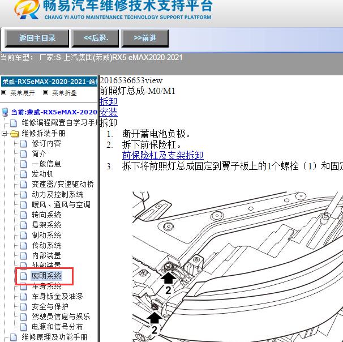The height and width of the screenshot is (342, 343).
Task: Click the page icon next to 电源和信号分布
Action: (24, 327)
